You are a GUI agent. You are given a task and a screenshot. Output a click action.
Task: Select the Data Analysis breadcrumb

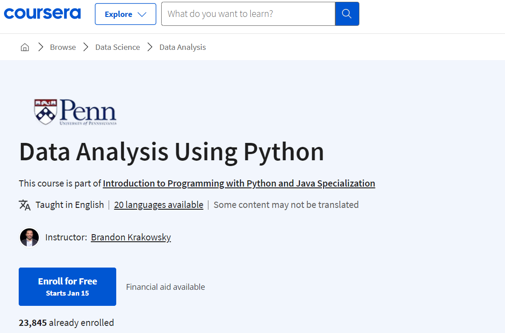pyautogui.click(x=183, y=47)
